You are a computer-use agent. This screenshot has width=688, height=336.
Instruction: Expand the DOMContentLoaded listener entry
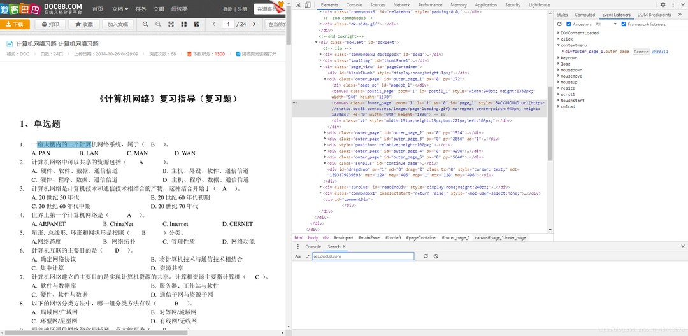559,33
